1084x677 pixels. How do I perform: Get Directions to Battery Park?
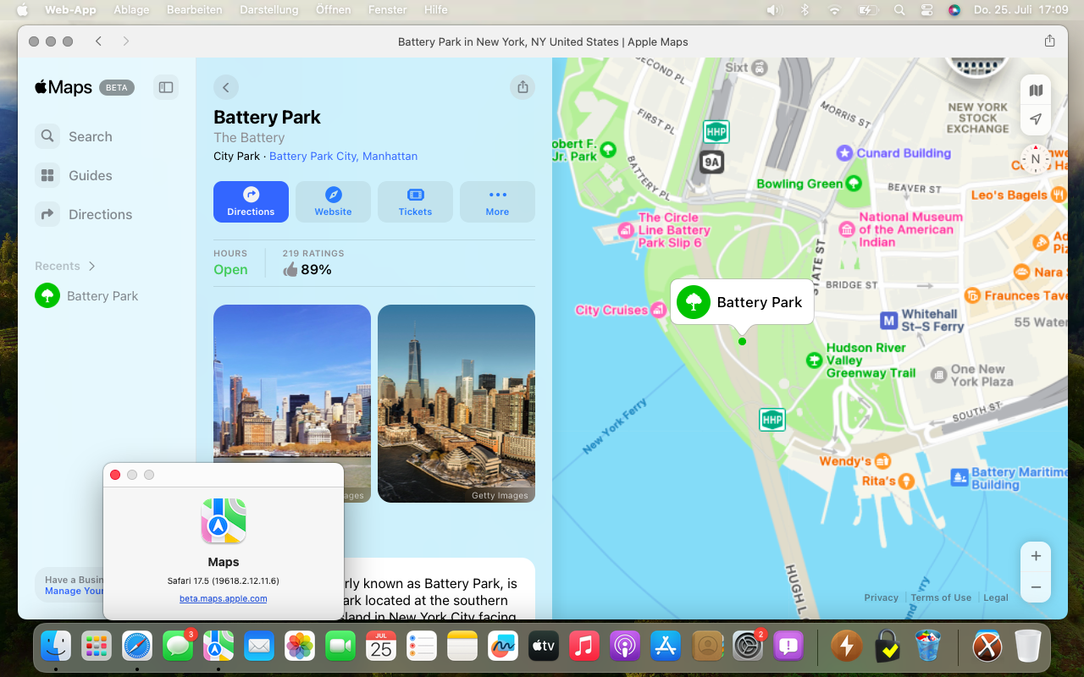coord(251,201)
